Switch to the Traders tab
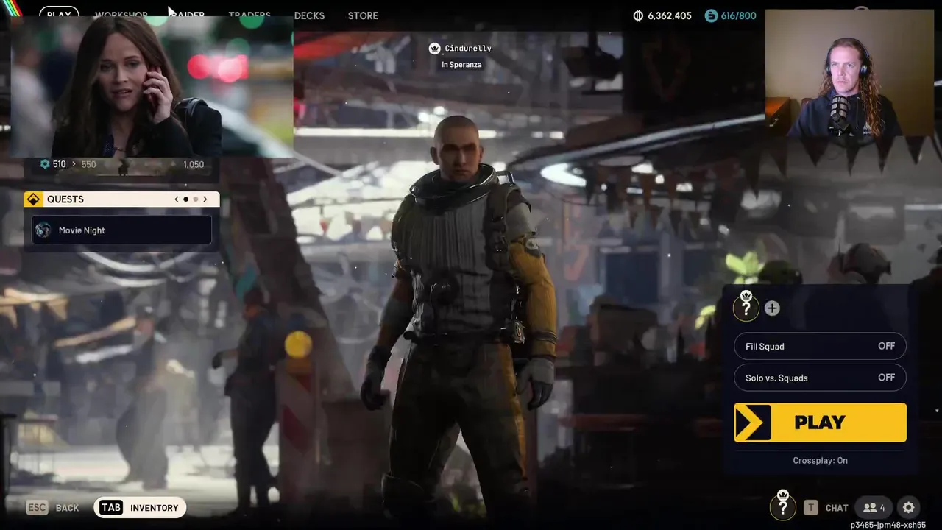 tap(249, 15)
